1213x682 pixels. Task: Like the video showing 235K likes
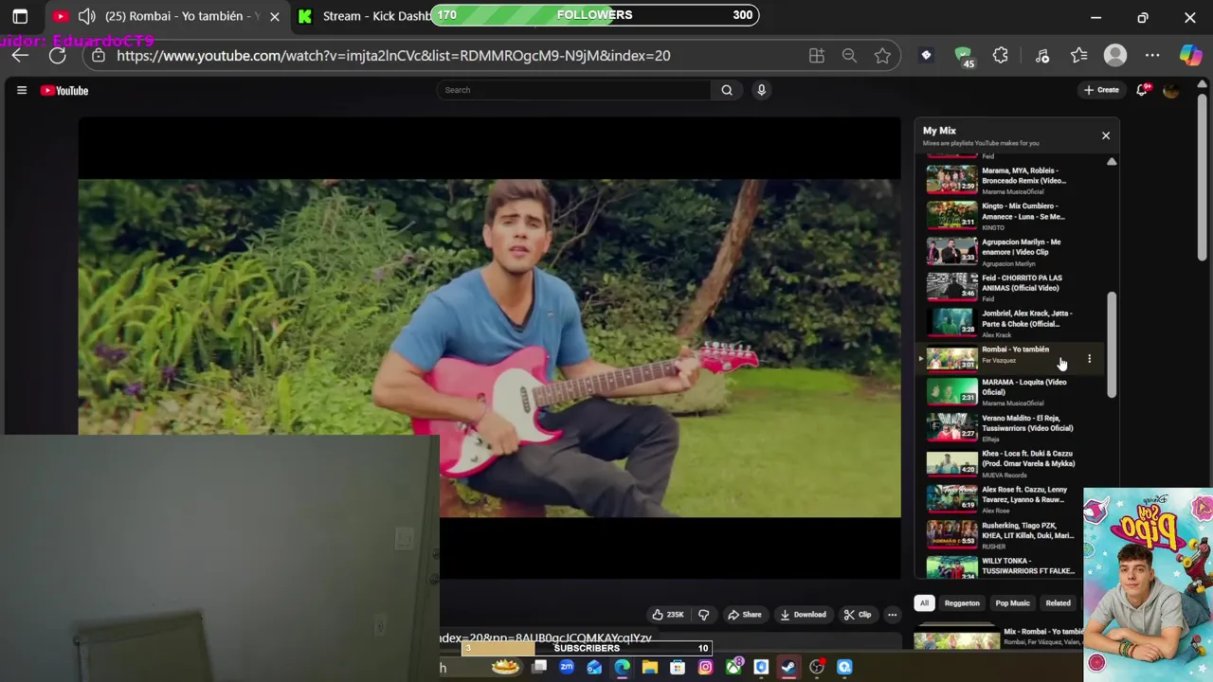click(668, 615)
